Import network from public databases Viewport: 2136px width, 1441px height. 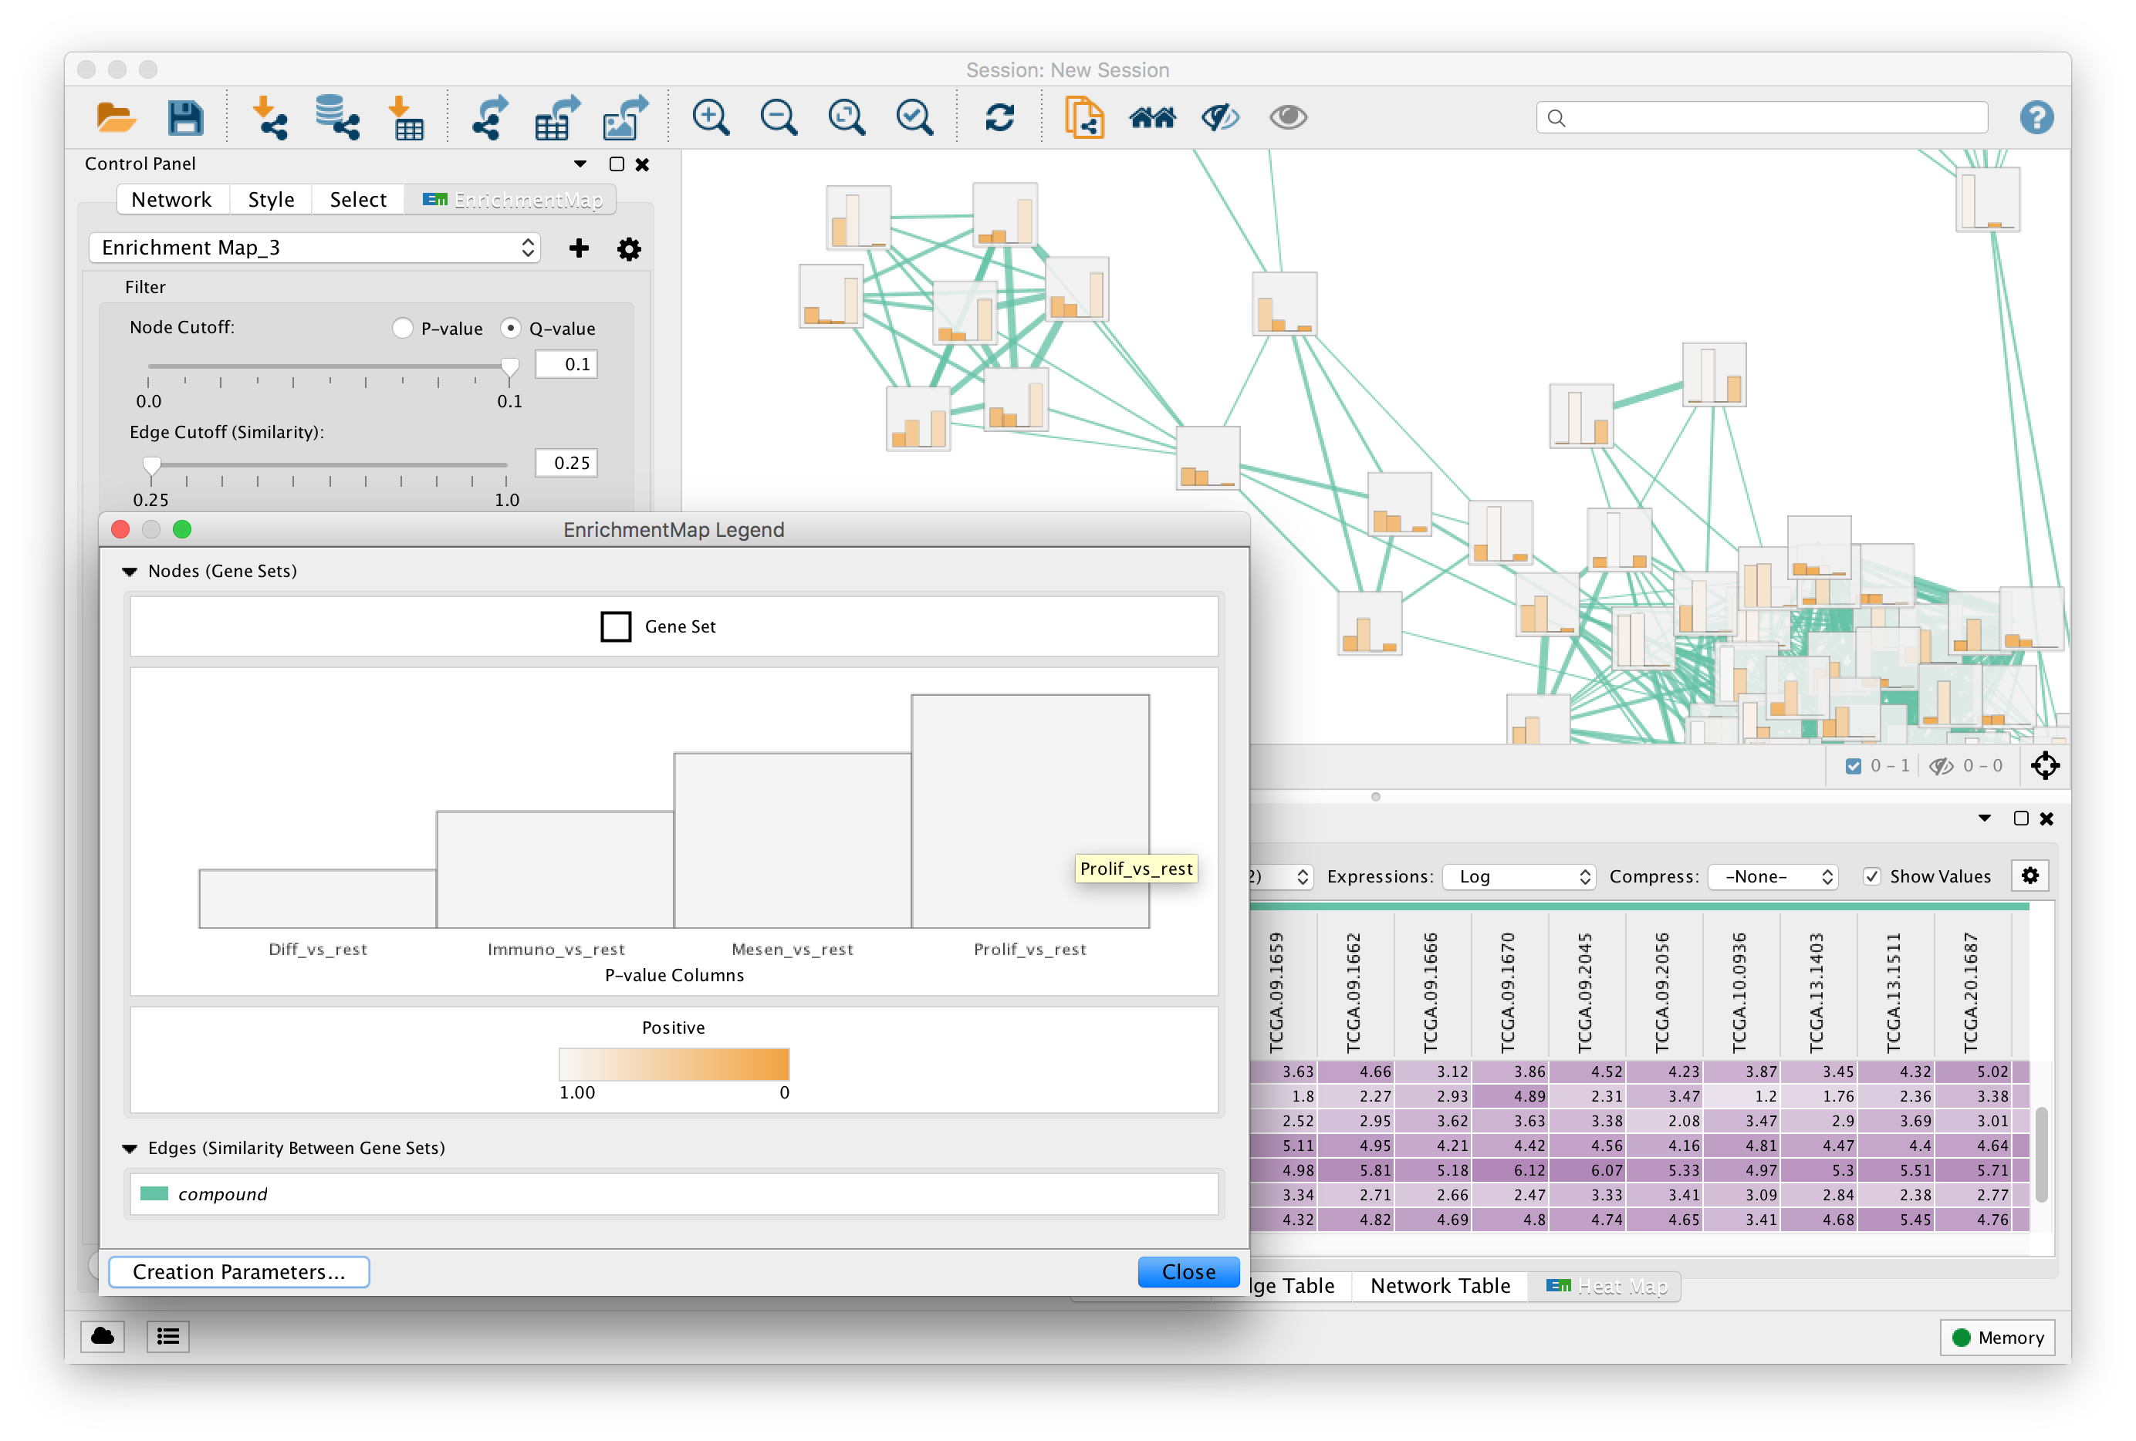337,116
